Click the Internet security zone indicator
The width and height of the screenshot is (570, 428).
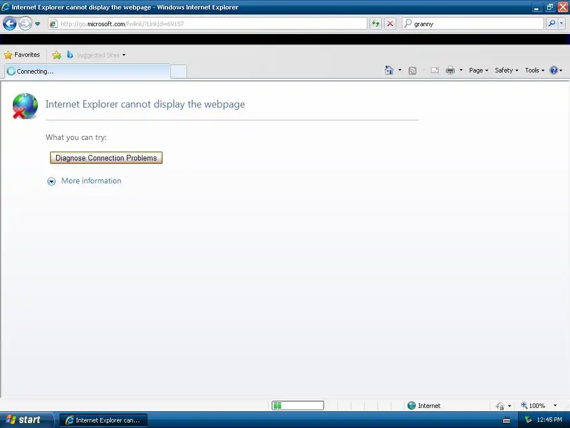click(424, 406)
